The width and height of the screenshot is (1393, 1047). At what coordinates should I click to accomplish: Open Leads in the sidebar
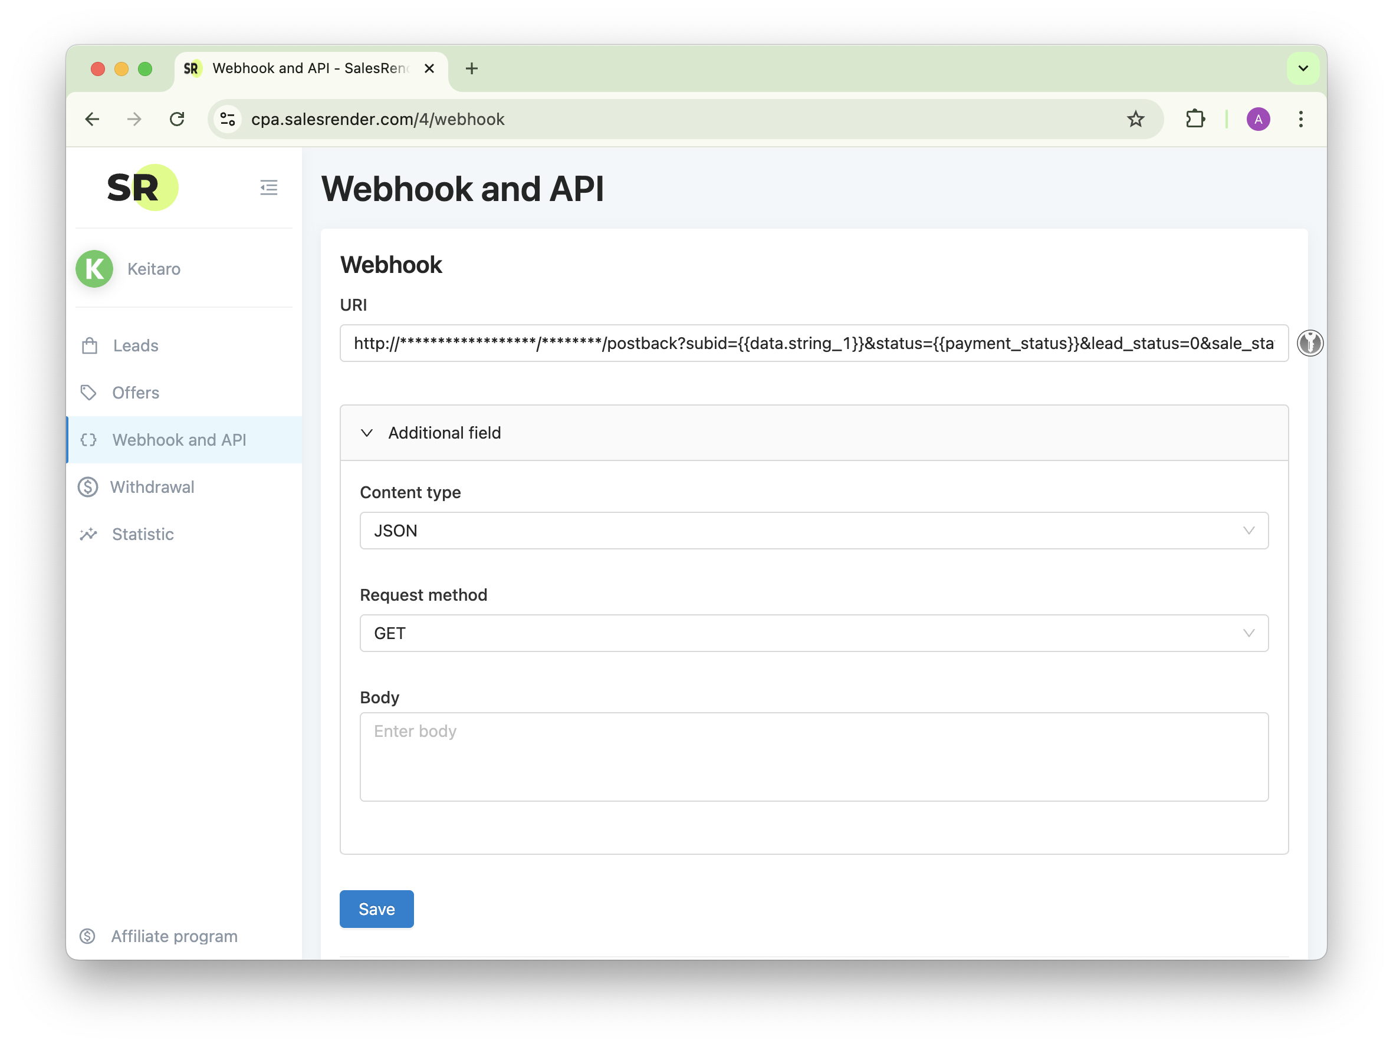(184, 345)
